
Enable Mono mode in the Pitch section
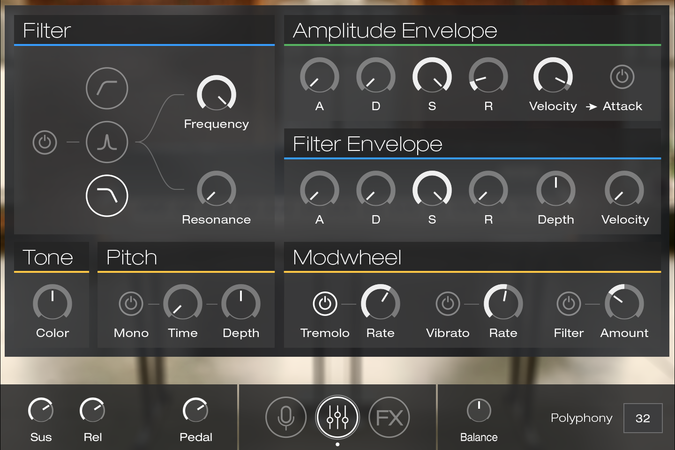pos(131,303)
